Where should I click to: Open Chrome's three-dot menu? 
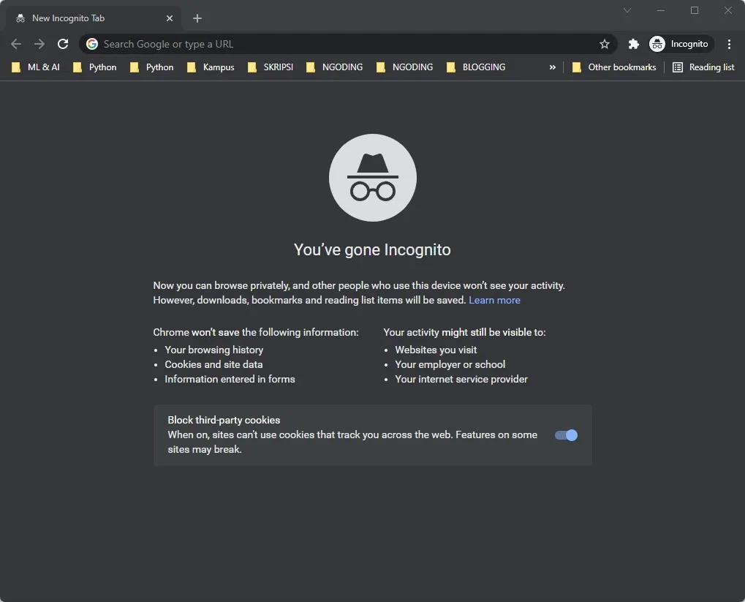tap(729, 44)
